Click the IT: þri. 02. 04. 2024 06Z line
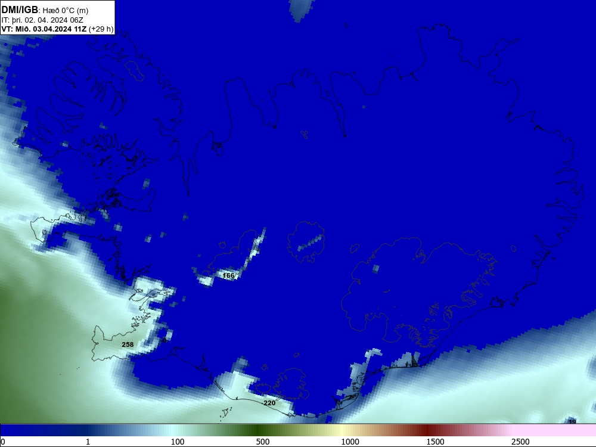 (x=42, y=20)
